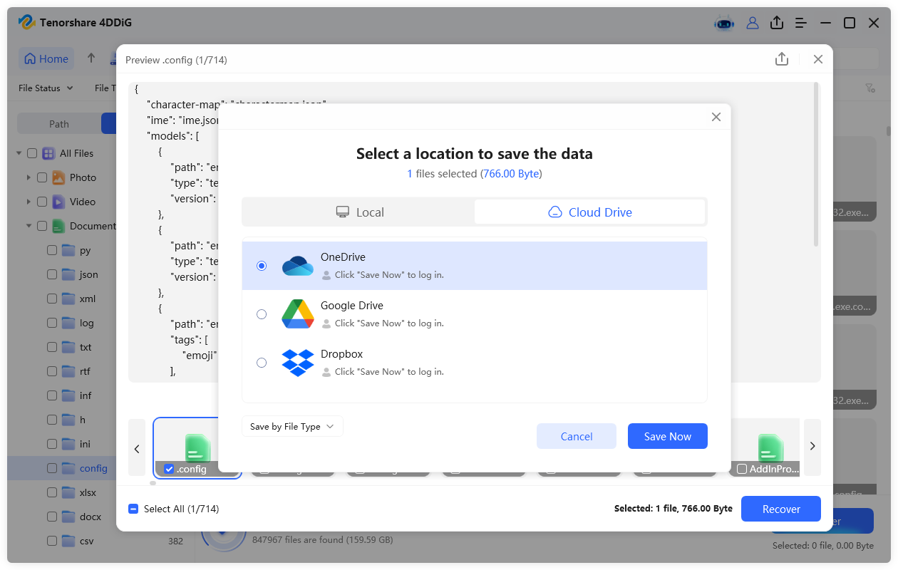Open the hamburger menu in title bar
This screenshot has height=570, width=898.
[x=801, y=23]
